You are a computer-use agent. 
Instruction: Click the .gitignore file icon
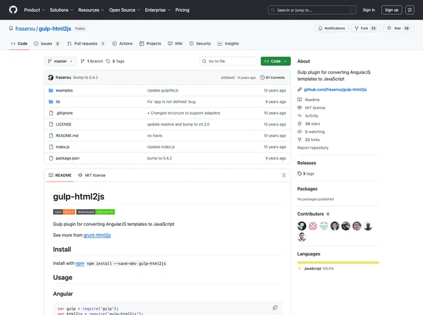click(50, 113)
